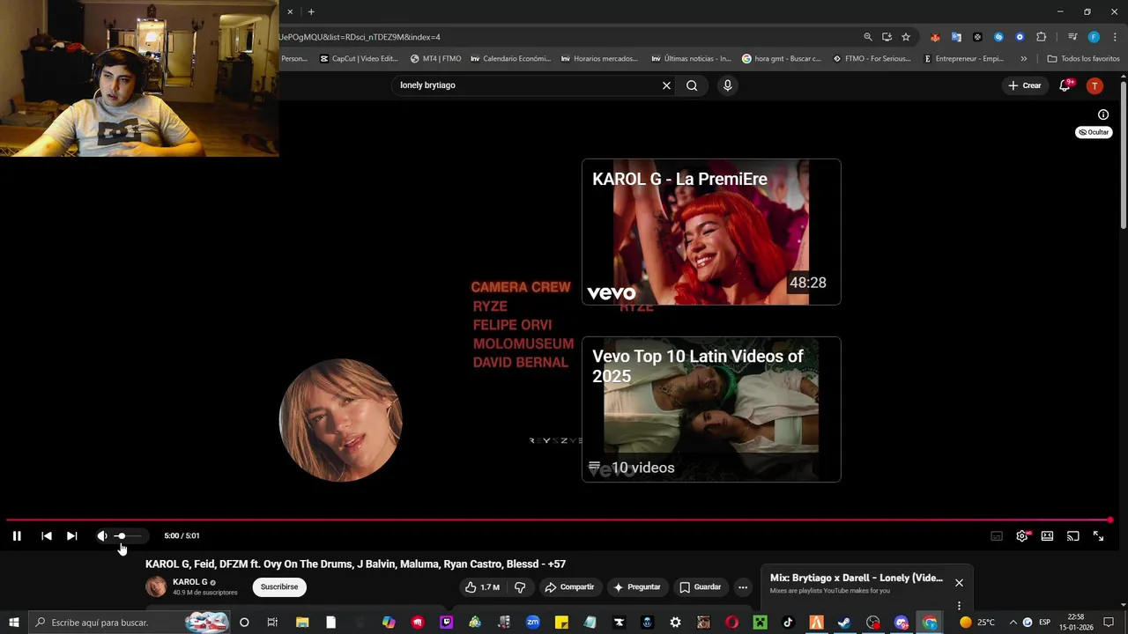Enter full screen mode
The width and height of the screenshot is (1128, 634).
click(x=1098, y=535)
